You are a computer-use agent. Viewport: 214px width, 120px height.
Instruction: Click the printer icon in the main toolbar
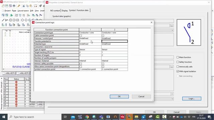click(x=14, y=6)
